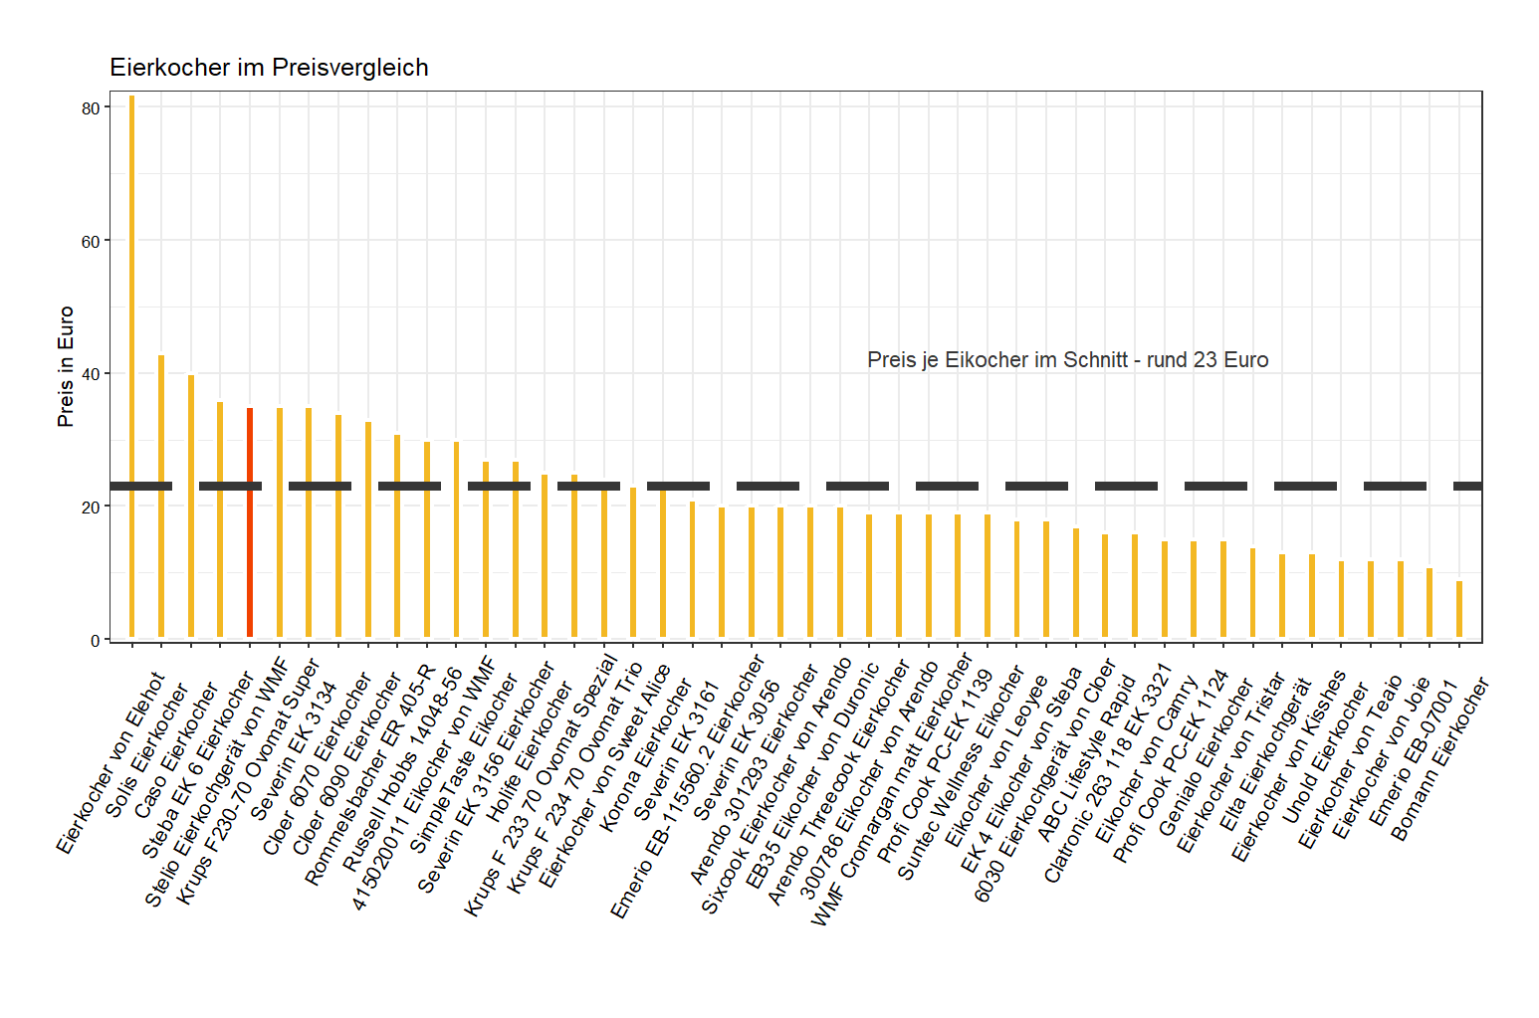The image size is (1539, 1018).
Task: Click the '20' y-axis tick label
Action: tap(91, 507)
